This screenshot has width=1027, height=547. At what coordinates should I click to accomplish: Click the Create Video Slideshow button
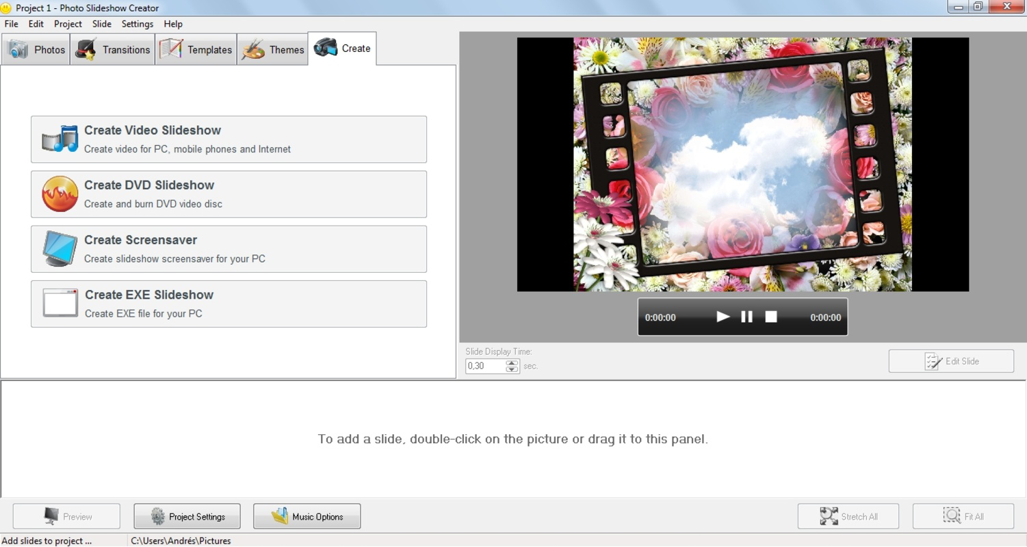tap(229, 139)
